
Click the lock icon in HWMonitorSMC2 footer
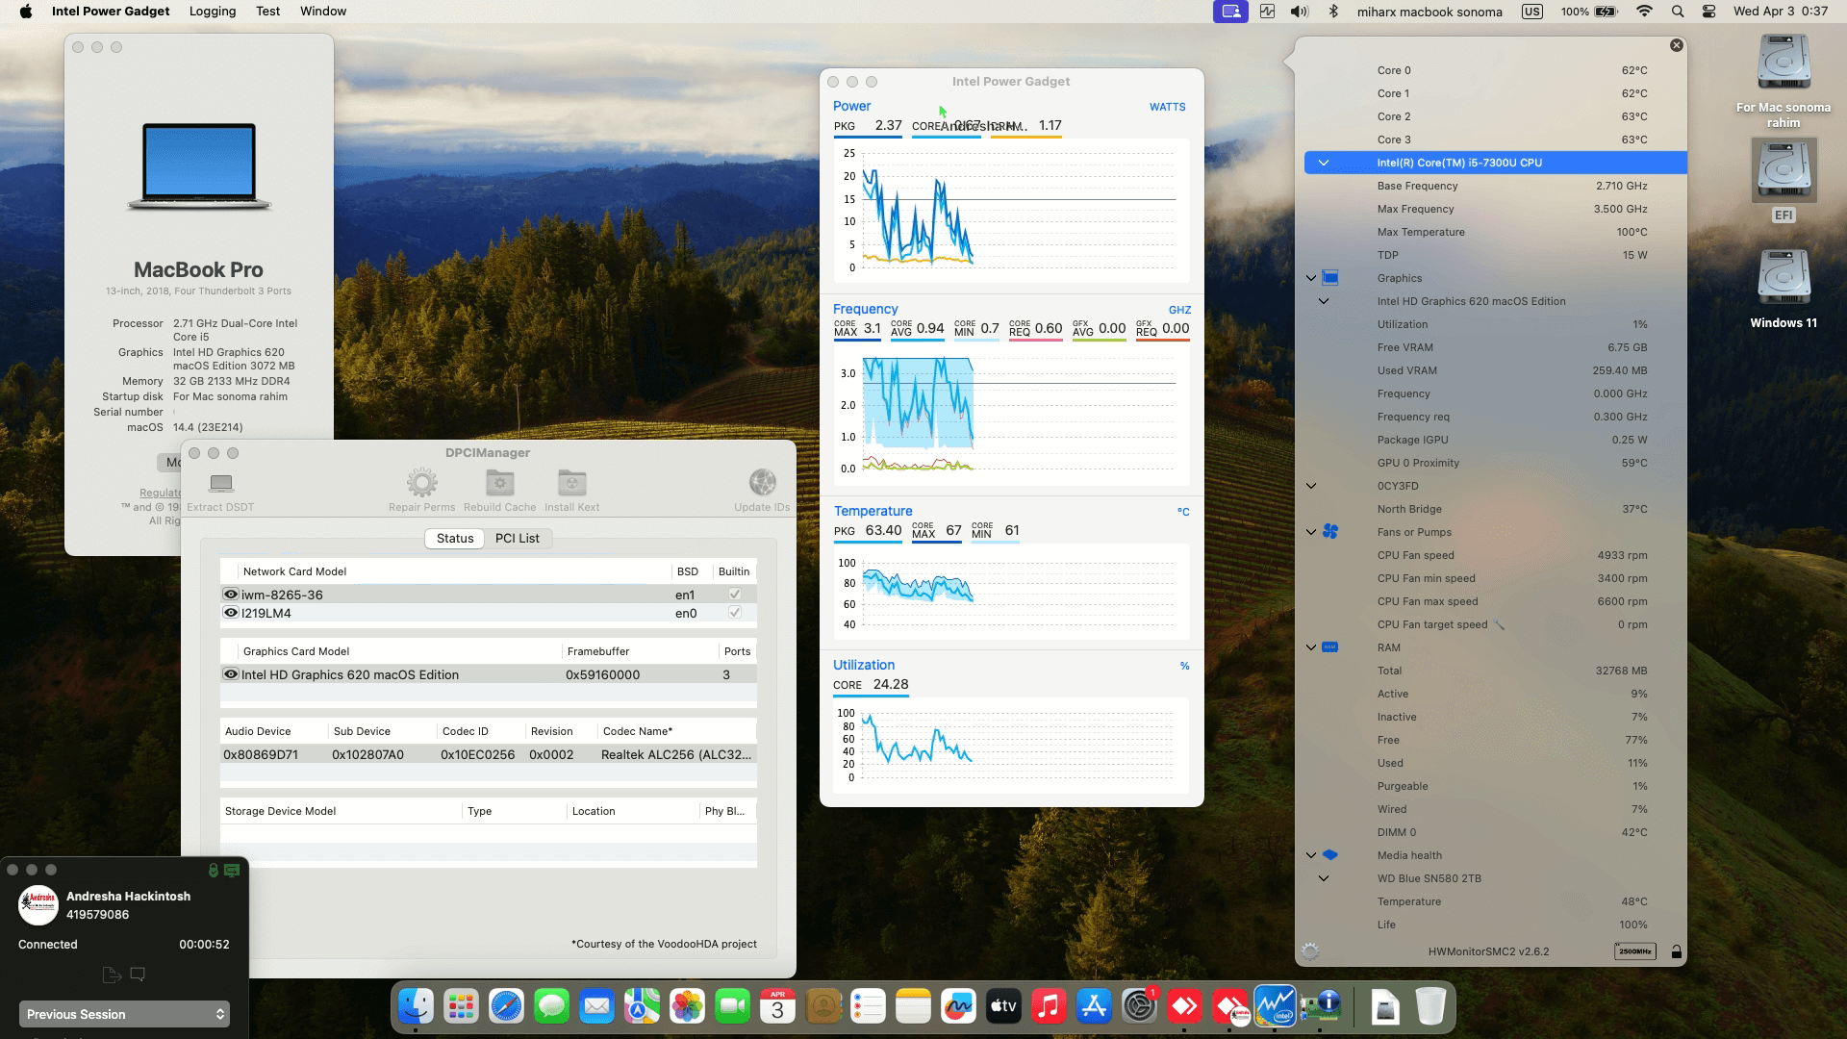pos(1677,950)
